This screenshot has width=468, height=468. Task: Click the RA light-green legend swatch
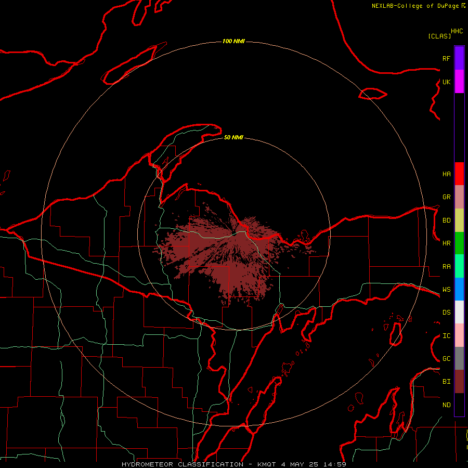[459, 266]
